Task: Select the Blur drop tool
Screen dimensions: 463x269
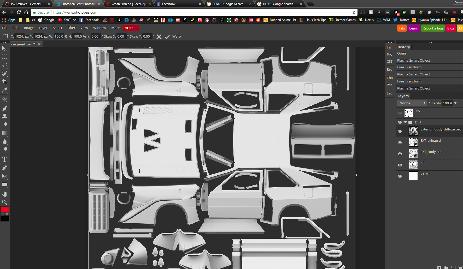Action: coord(5,141)
